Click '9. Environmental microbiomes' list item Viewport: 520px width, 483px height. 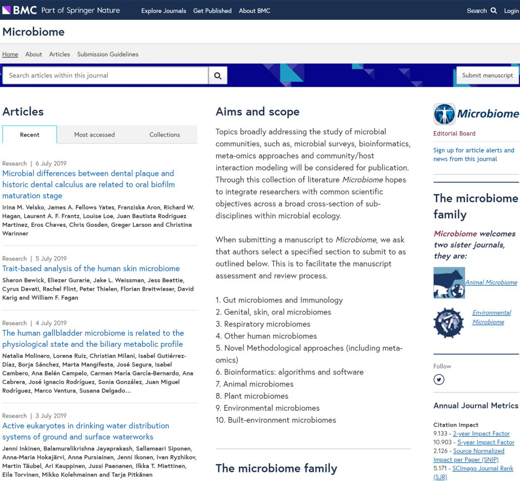tap(268, 408)
